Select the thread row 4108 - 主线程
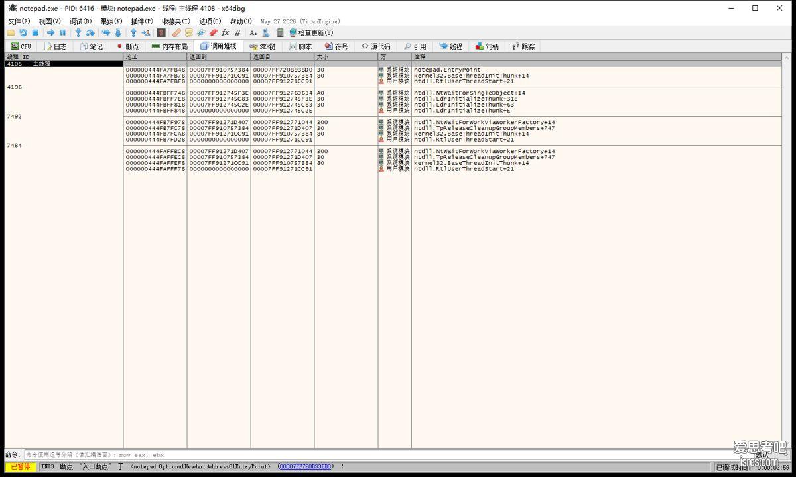This screenshot has width=796, height=477. click(64, 64)
